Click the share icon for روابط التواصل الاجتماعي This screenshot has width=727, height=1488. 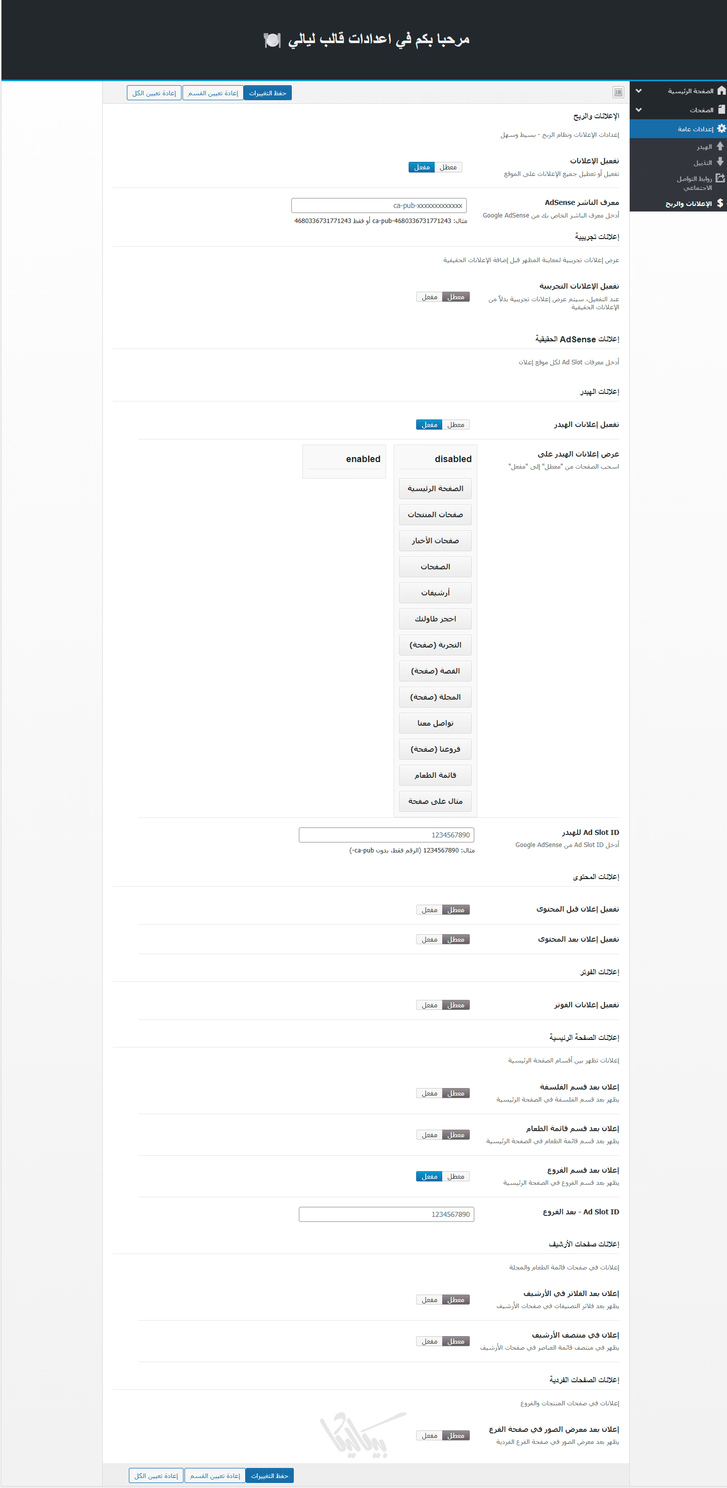[720, 178]
